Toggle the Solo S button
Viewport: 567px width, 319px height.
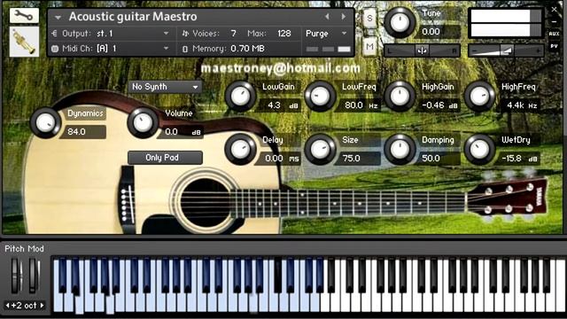[x=369, y=19]
